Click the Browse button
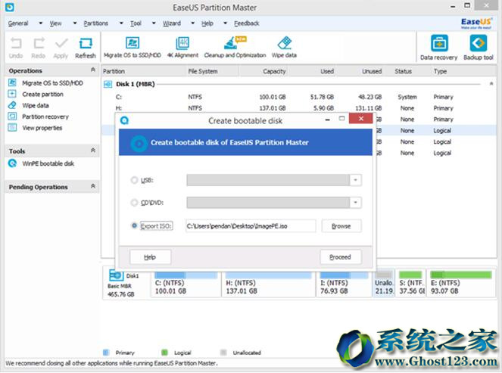The width and height of the screenshot is (502, 373). point(341,226)
